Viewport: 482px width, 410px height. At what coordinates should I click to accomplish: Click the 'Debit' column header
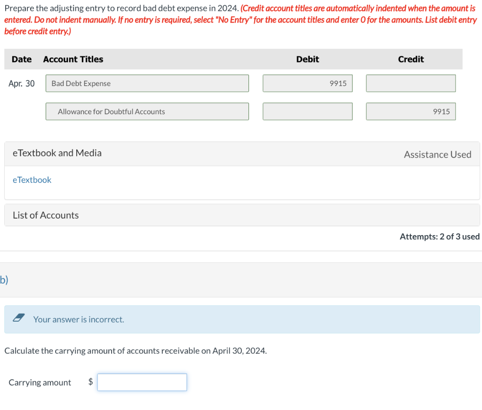coord(307,59)
